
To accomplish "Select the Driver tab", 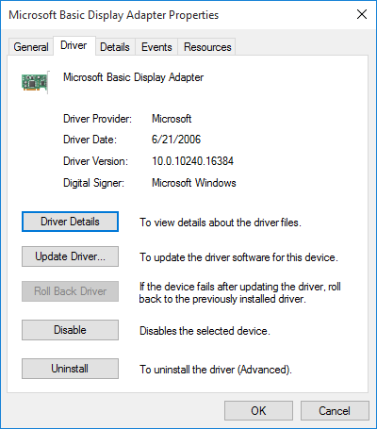I will [x=74, y=45].
